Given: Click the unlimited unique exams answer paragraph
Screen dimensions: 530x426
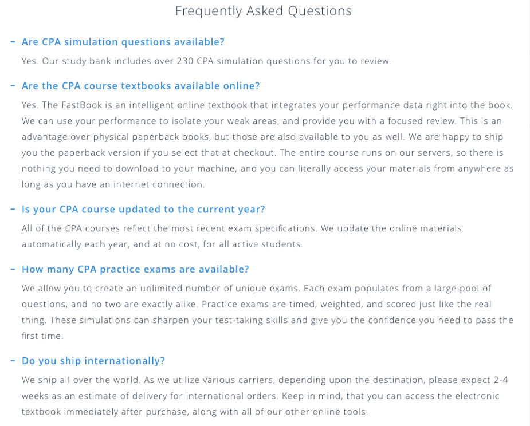Looking at the screenshot, I should (267, 312).
